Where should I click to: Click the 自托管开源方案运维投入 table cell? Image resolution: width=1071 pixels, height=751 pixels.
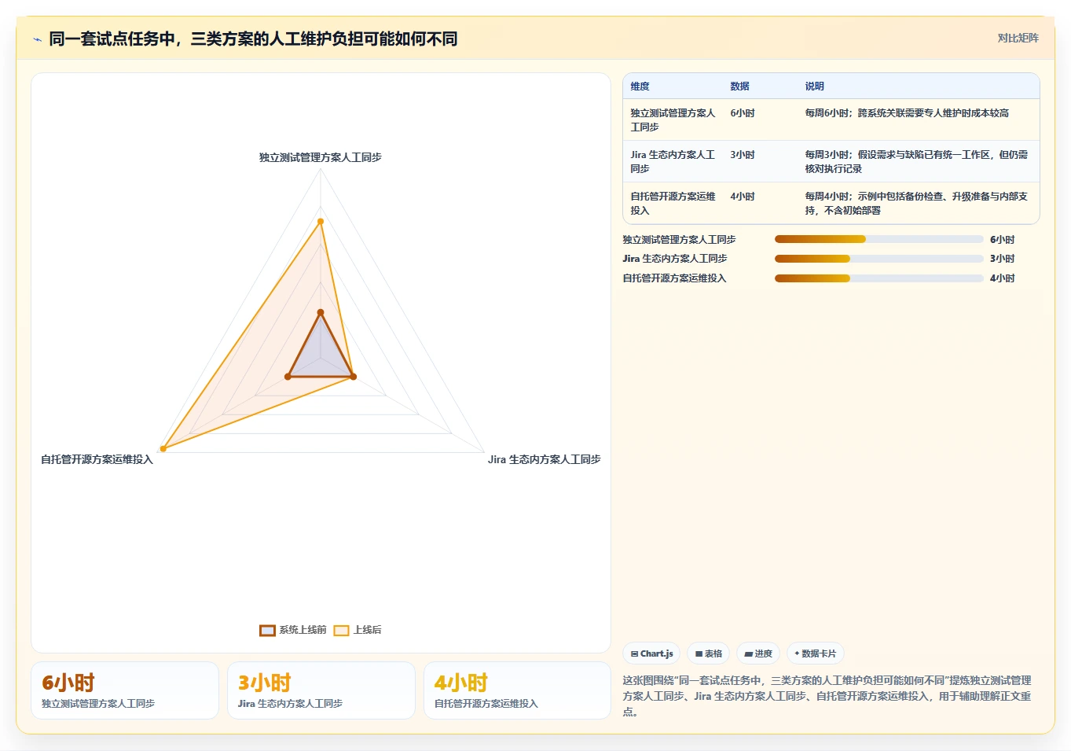[673, 203]
